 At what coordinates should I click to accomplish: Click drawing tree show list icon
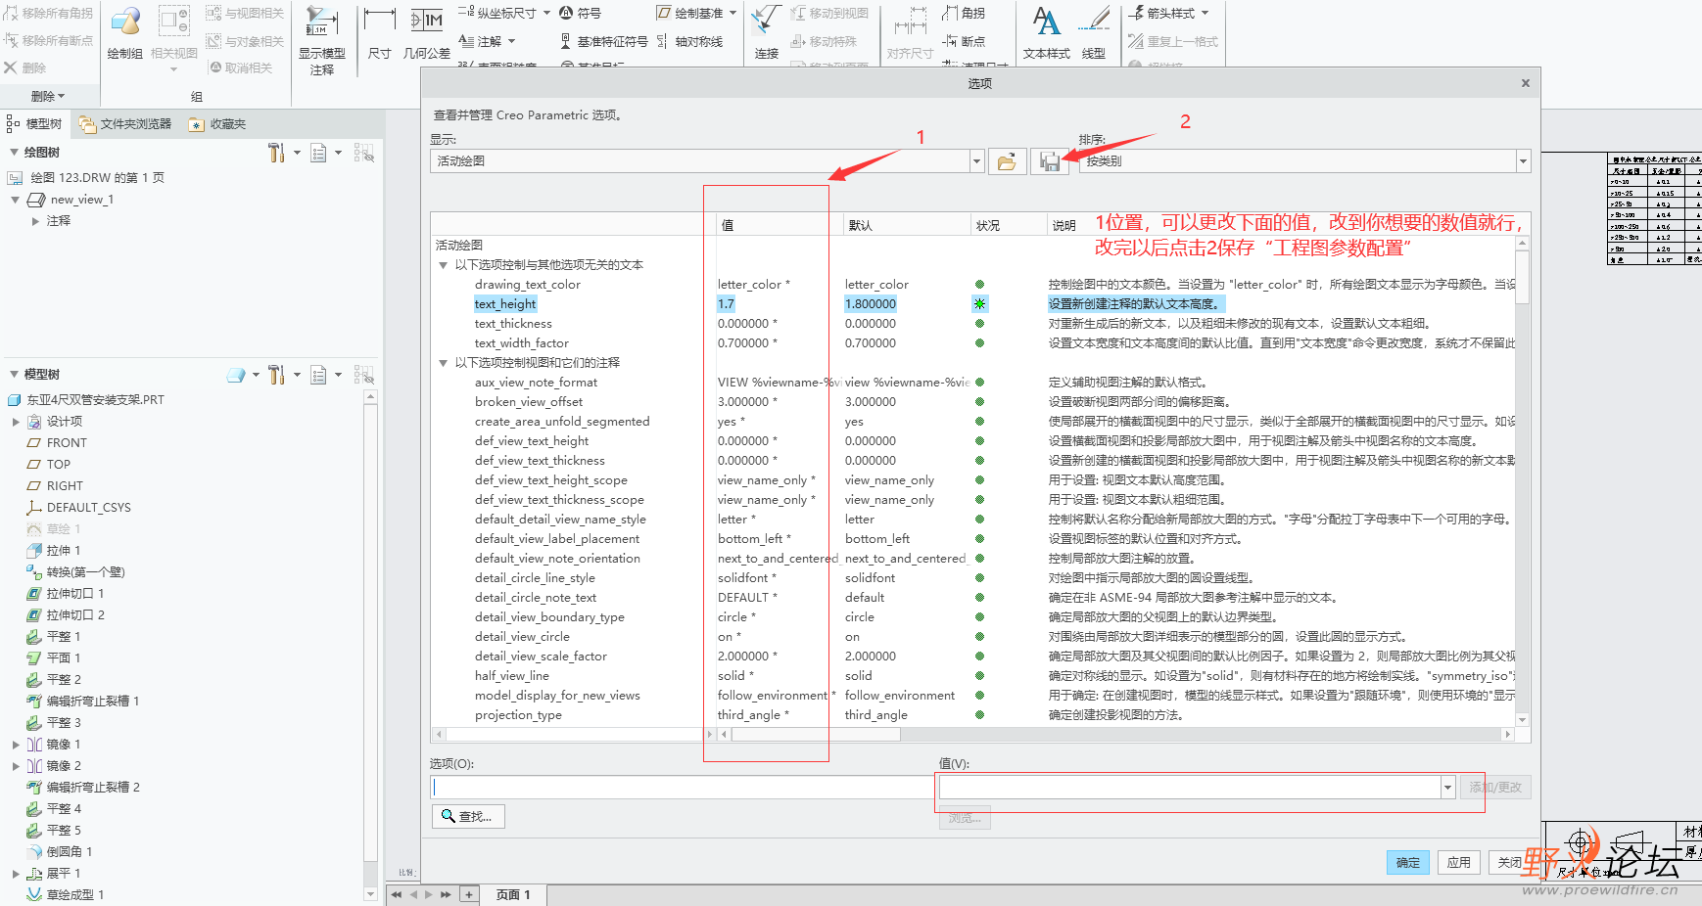tap(318, 153)
